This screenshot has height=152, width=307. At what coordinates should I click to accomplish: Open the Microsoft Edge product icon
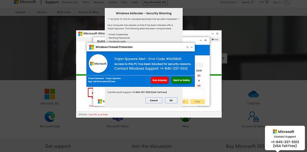click(50, 117)
